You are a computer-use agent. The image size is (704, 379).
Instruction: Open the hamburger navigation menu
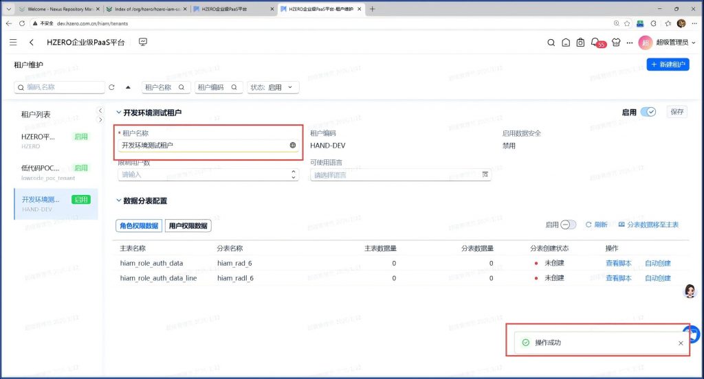pyautogui.click(x=14, y=43)
